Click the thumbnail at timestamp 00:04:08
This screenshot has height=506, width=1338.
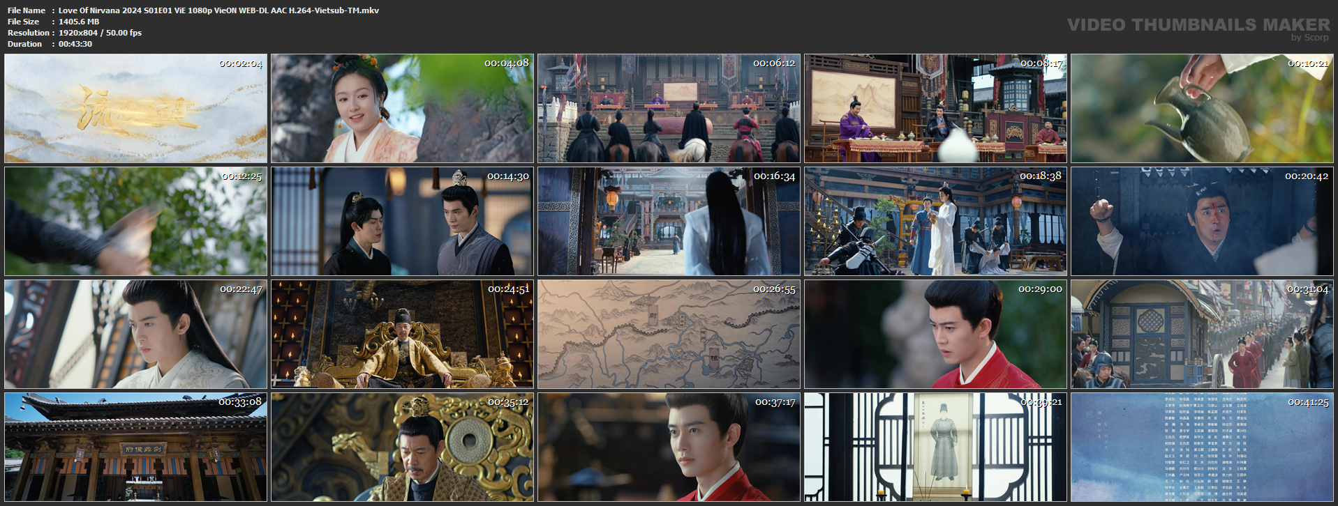[402, 109]
